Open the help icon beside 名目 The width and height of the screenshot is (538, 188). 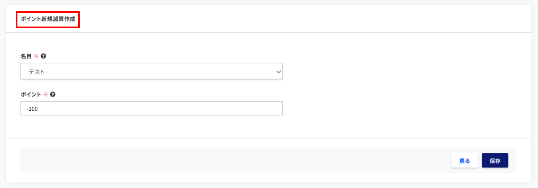[x=43, y=56]
